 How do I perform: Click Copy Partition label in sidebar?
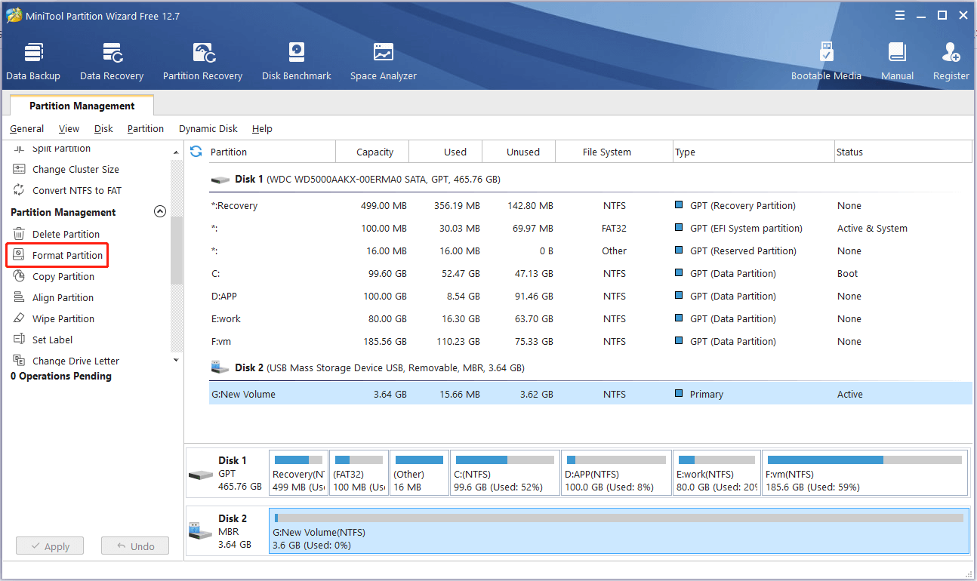click(x=63, y=276)
